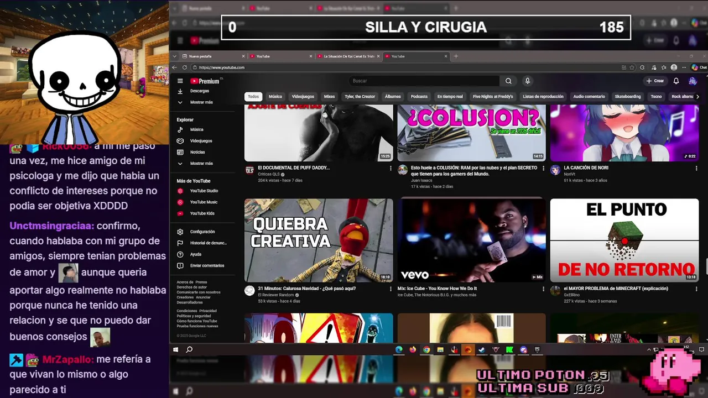Viewport: 708px width, 398px height.
Task: Select the Música filter chip
Action: tap(275, 97)
